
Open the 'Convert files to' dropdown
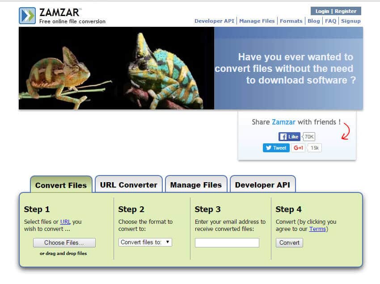pos(145,242)
